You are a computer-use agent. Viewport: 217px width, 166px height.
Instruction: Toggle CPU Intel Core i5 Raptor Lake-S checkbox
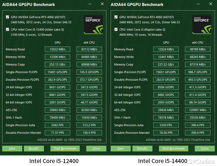point(116,30)
